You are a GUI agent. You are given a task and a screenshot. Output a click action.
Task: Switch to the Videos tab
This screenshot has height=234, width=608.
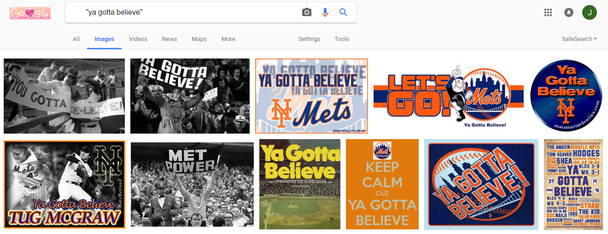138,39
